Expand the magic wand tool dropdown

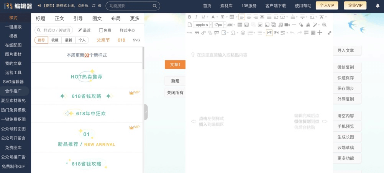(319, 25)
